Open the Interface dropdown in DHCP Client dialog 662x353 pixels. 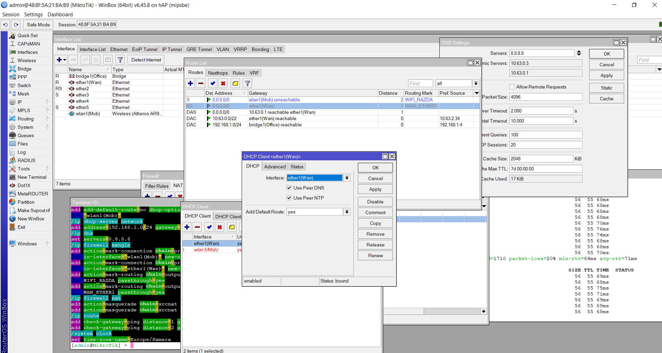pyautogui.click(x=347, y=178)
